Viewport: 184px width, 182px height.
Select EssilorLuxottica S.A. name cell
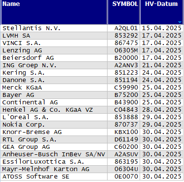point(54,162)
